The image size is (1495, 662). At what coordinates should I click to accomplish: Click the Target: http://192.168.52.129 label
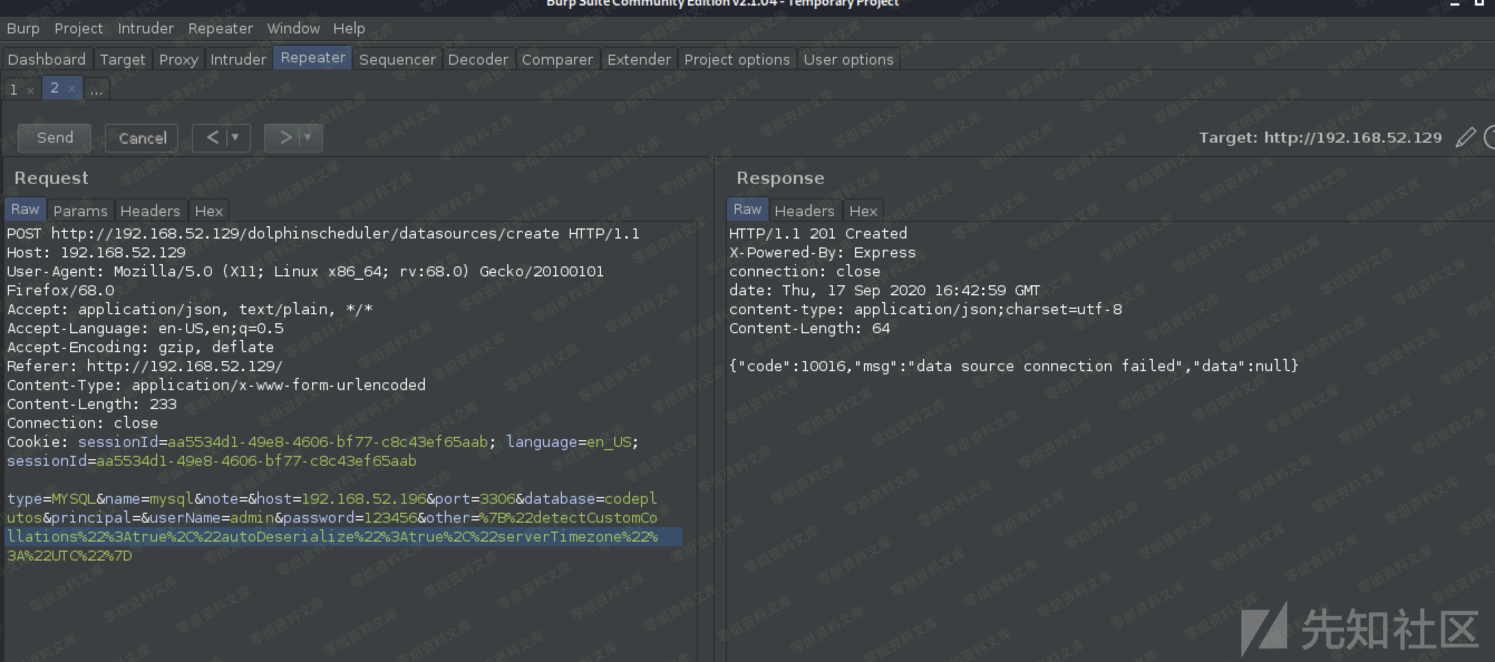1321,138
